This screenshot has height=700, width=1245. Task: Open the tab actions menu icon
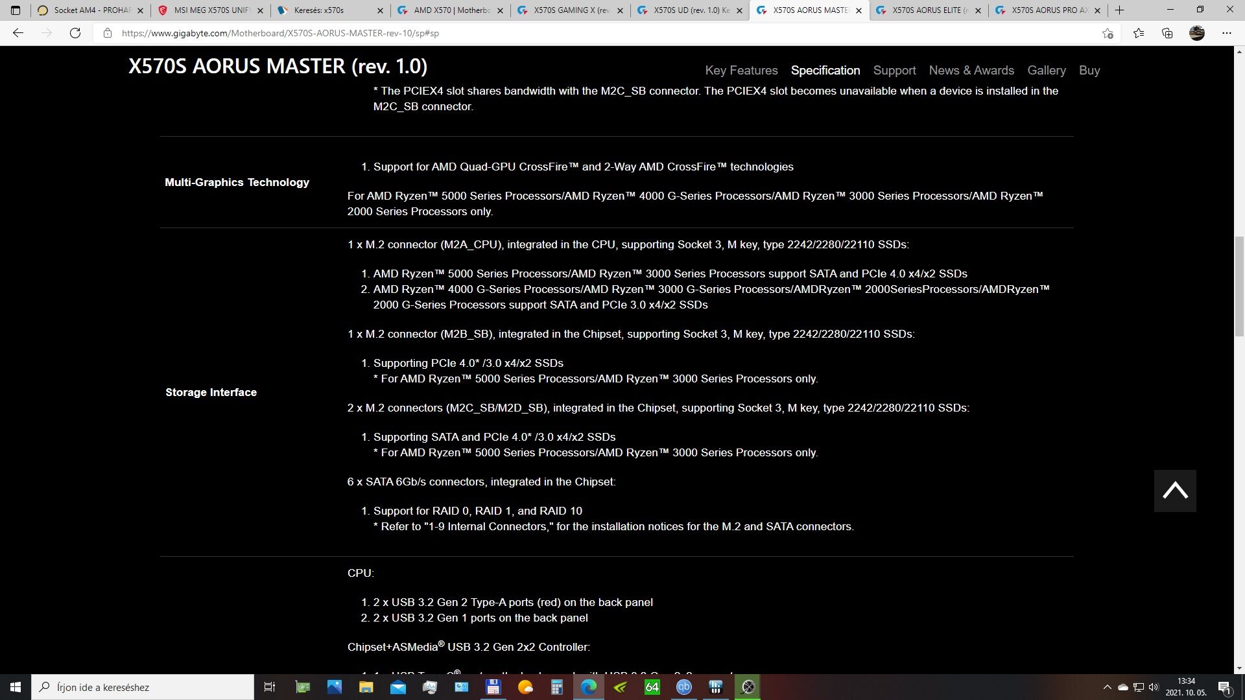(x=16, y=10)
